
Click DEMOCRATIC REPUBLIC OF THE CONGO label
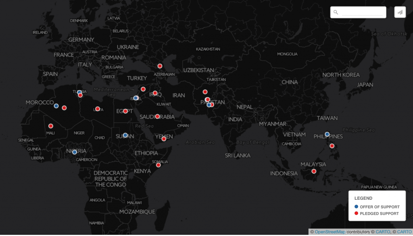pos(111,179)
